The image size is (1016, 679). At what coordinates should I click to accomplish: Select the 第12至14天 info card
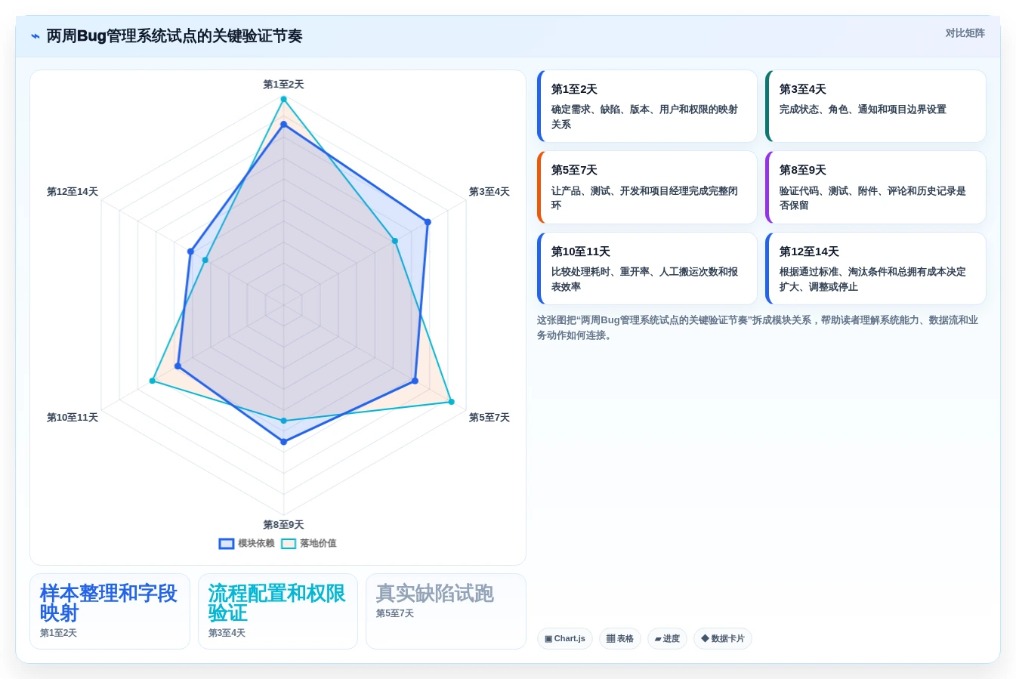pos(875,268)
